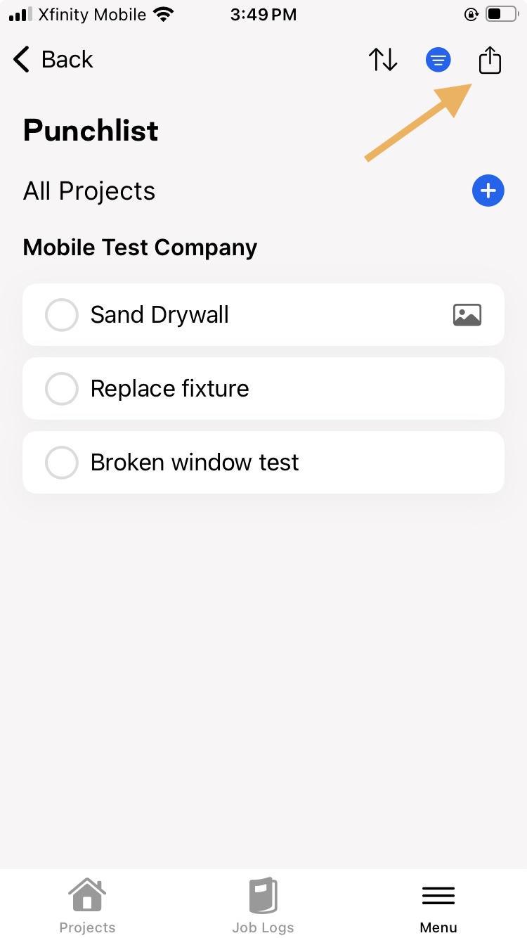Open the blue filter icon
Screen dimensions: 527x938
[438, 60]
